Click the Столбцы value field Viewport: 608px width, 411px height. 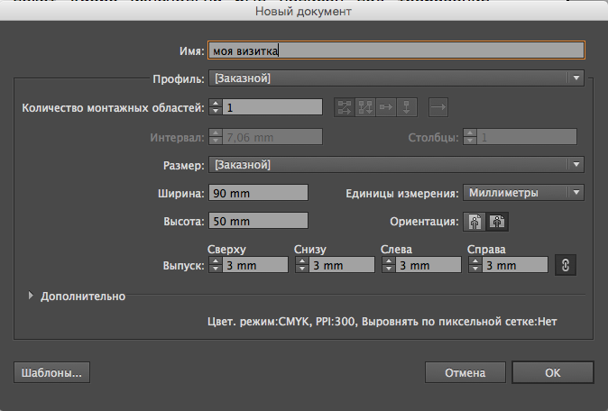coord(527,137)
